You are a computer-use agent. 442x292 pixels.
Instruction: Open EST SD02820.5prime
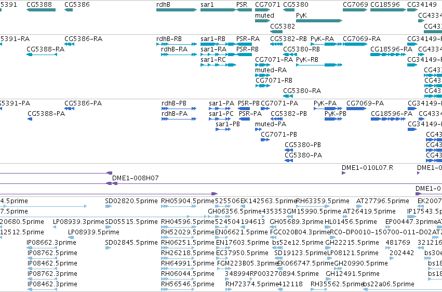coord(108,206)
